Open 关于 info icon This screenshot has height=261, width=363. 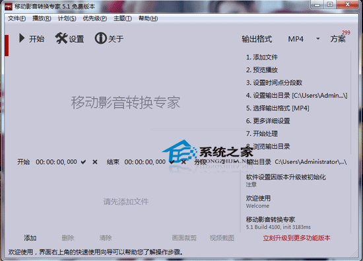(x=109, y=38)
